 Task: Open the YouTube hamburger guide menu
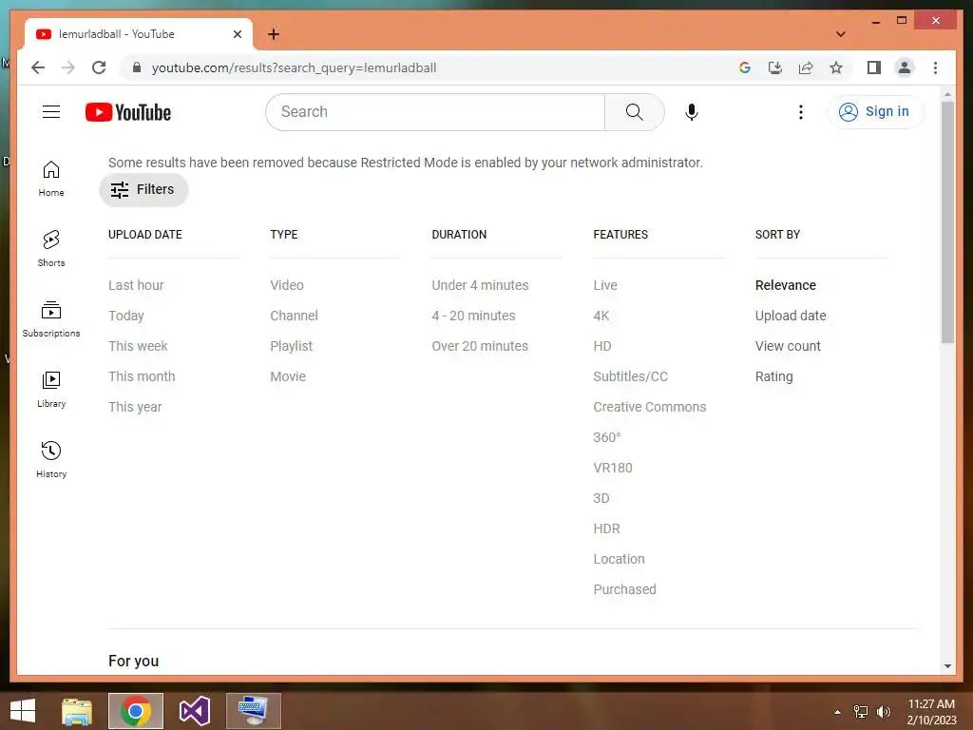pyautogui.click(x=51, y=112)
